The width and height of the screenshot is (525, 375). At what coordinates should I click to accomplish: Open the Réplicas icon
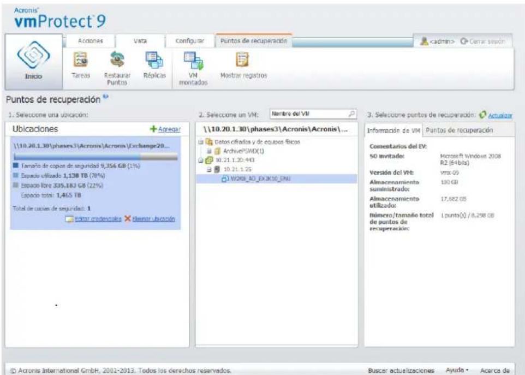coord(154,60)
